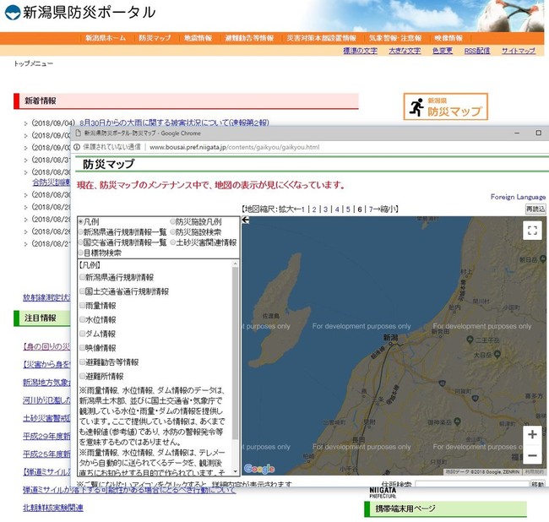The width and height of the screenshot is (549, 522).
Task: Set map scale to level 5
Action: [348, 209]
